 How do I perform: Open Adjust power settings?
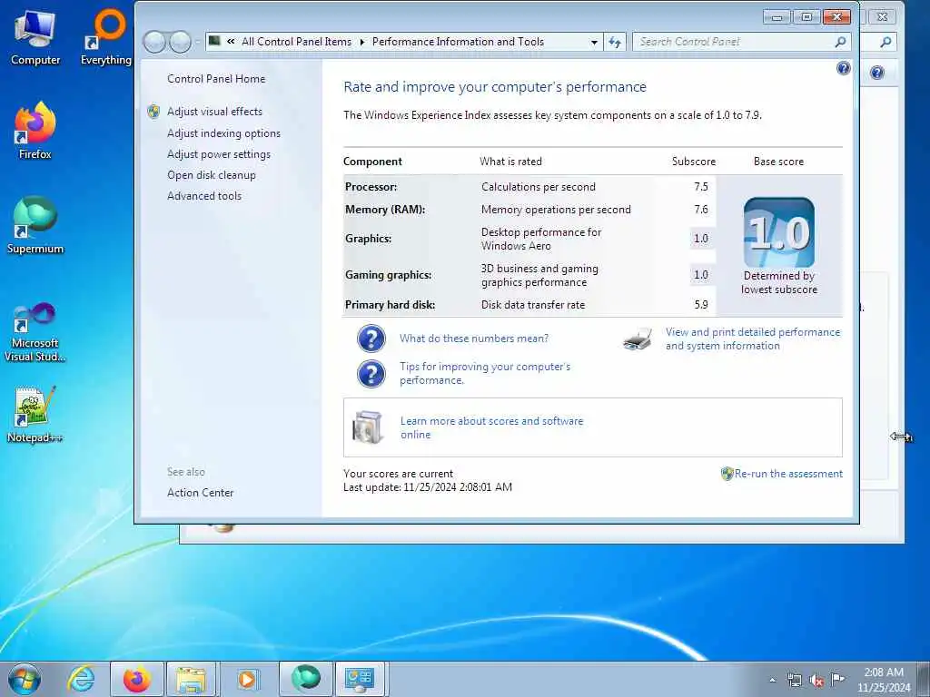(218, 154)
